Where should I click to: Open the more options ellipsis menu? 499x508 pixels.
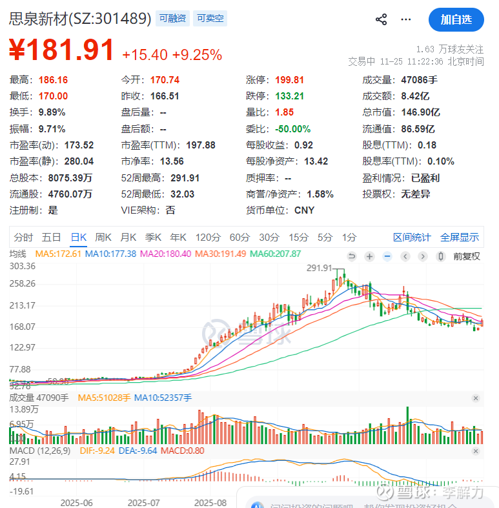(x=405, y=19)
